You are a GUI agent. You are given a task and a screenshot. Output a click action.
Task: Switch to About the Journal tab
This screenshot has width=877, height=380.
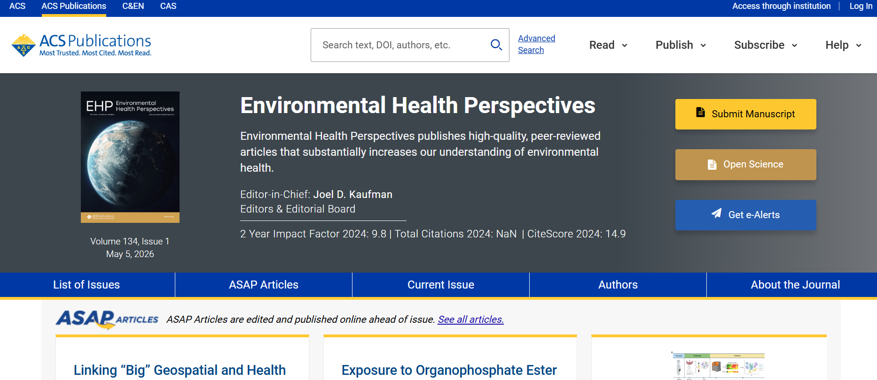795,285
